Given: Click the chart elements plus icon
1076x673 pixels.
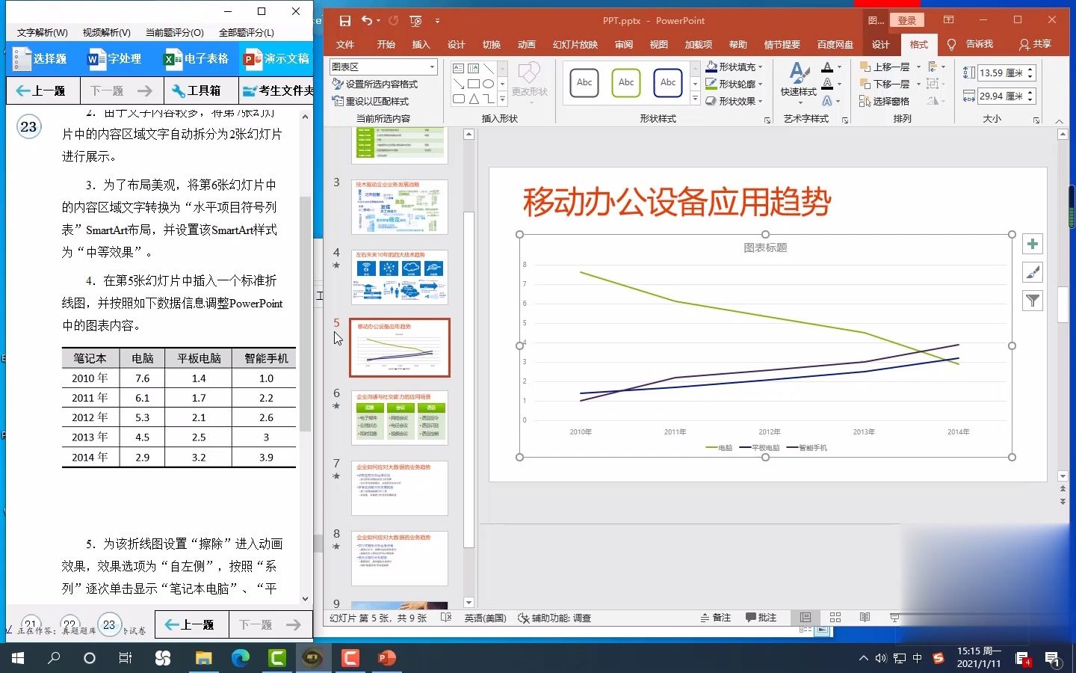Looking at the screenshot, I should [x=1032, y=244].
